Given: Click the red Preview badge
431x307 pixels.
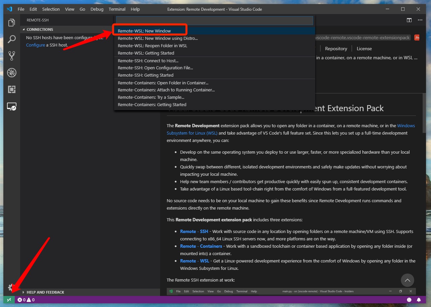Looking at the screenshot, I should (417, 38).
